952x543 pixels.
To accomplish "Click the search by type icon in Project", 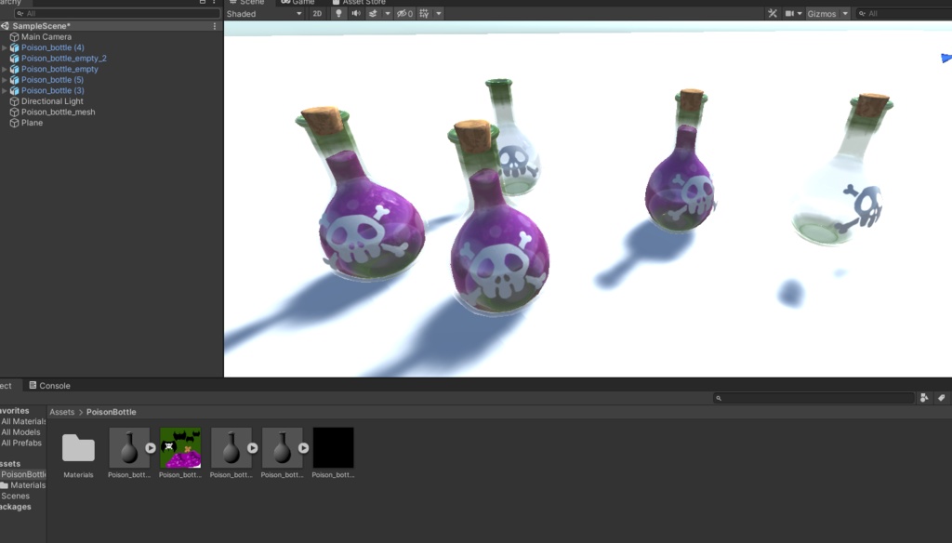I will pos(922,398).
